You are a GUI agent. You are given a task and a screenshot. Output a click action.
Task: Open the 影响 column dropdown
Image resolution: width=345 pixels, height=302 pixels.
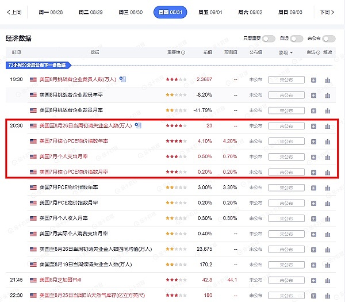[286, 52]
